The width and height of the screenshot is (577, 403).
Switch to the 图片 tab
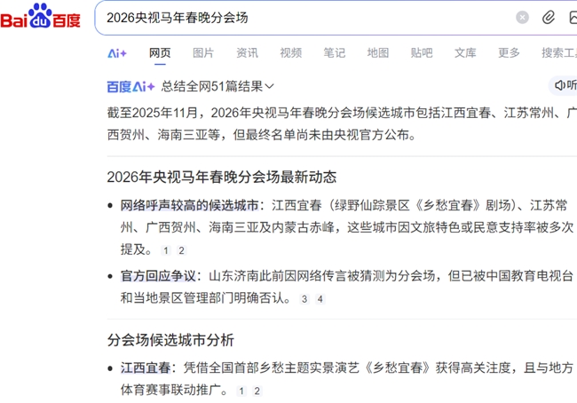[x=203, y=53]
